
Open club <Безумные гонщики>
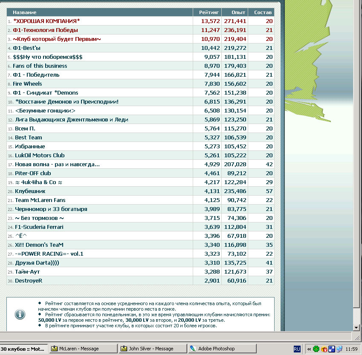pos(45,111)
